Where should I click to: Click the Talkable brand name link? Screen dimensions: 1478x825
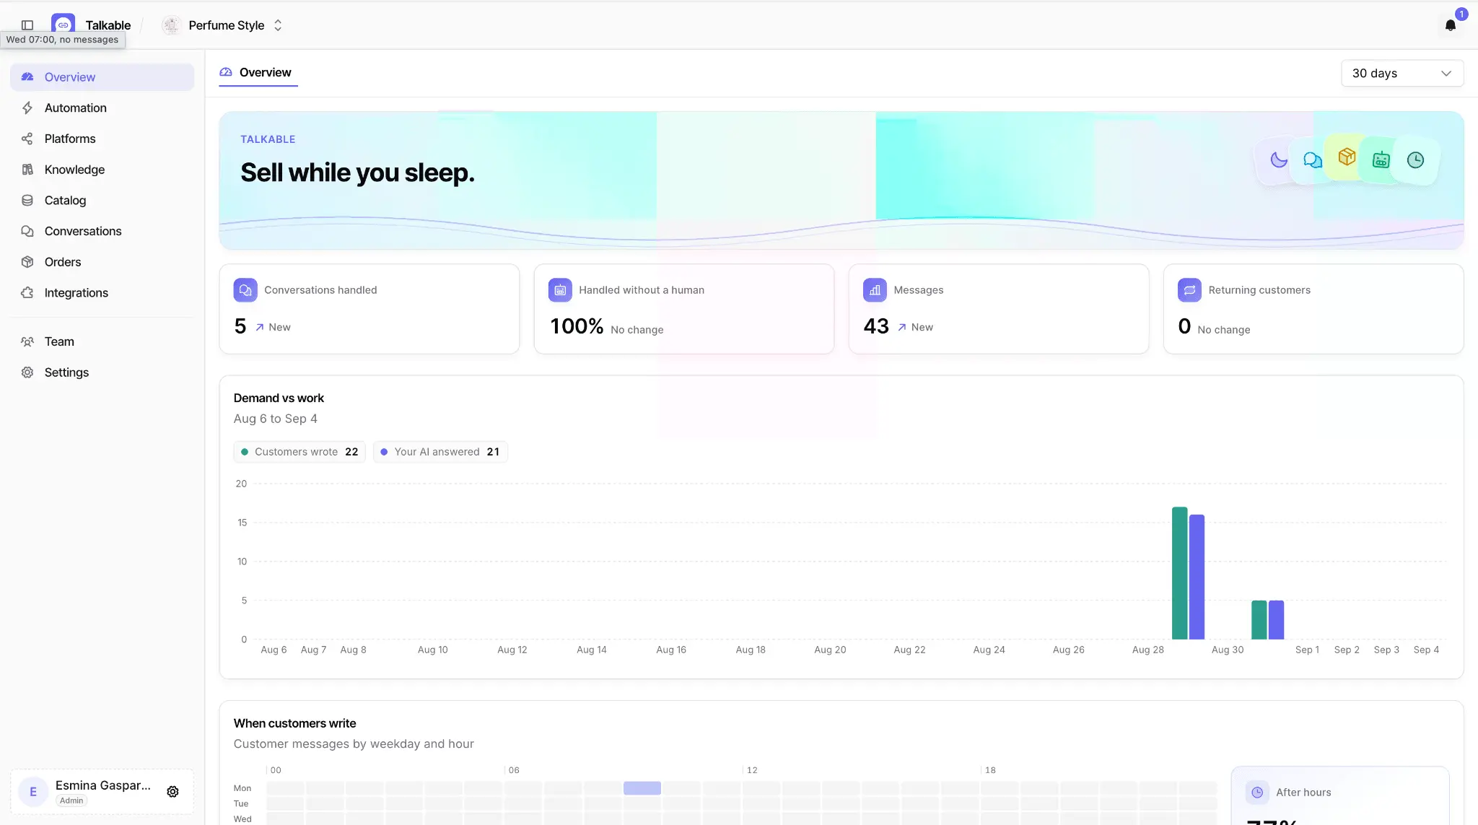[x=108, y=25]
